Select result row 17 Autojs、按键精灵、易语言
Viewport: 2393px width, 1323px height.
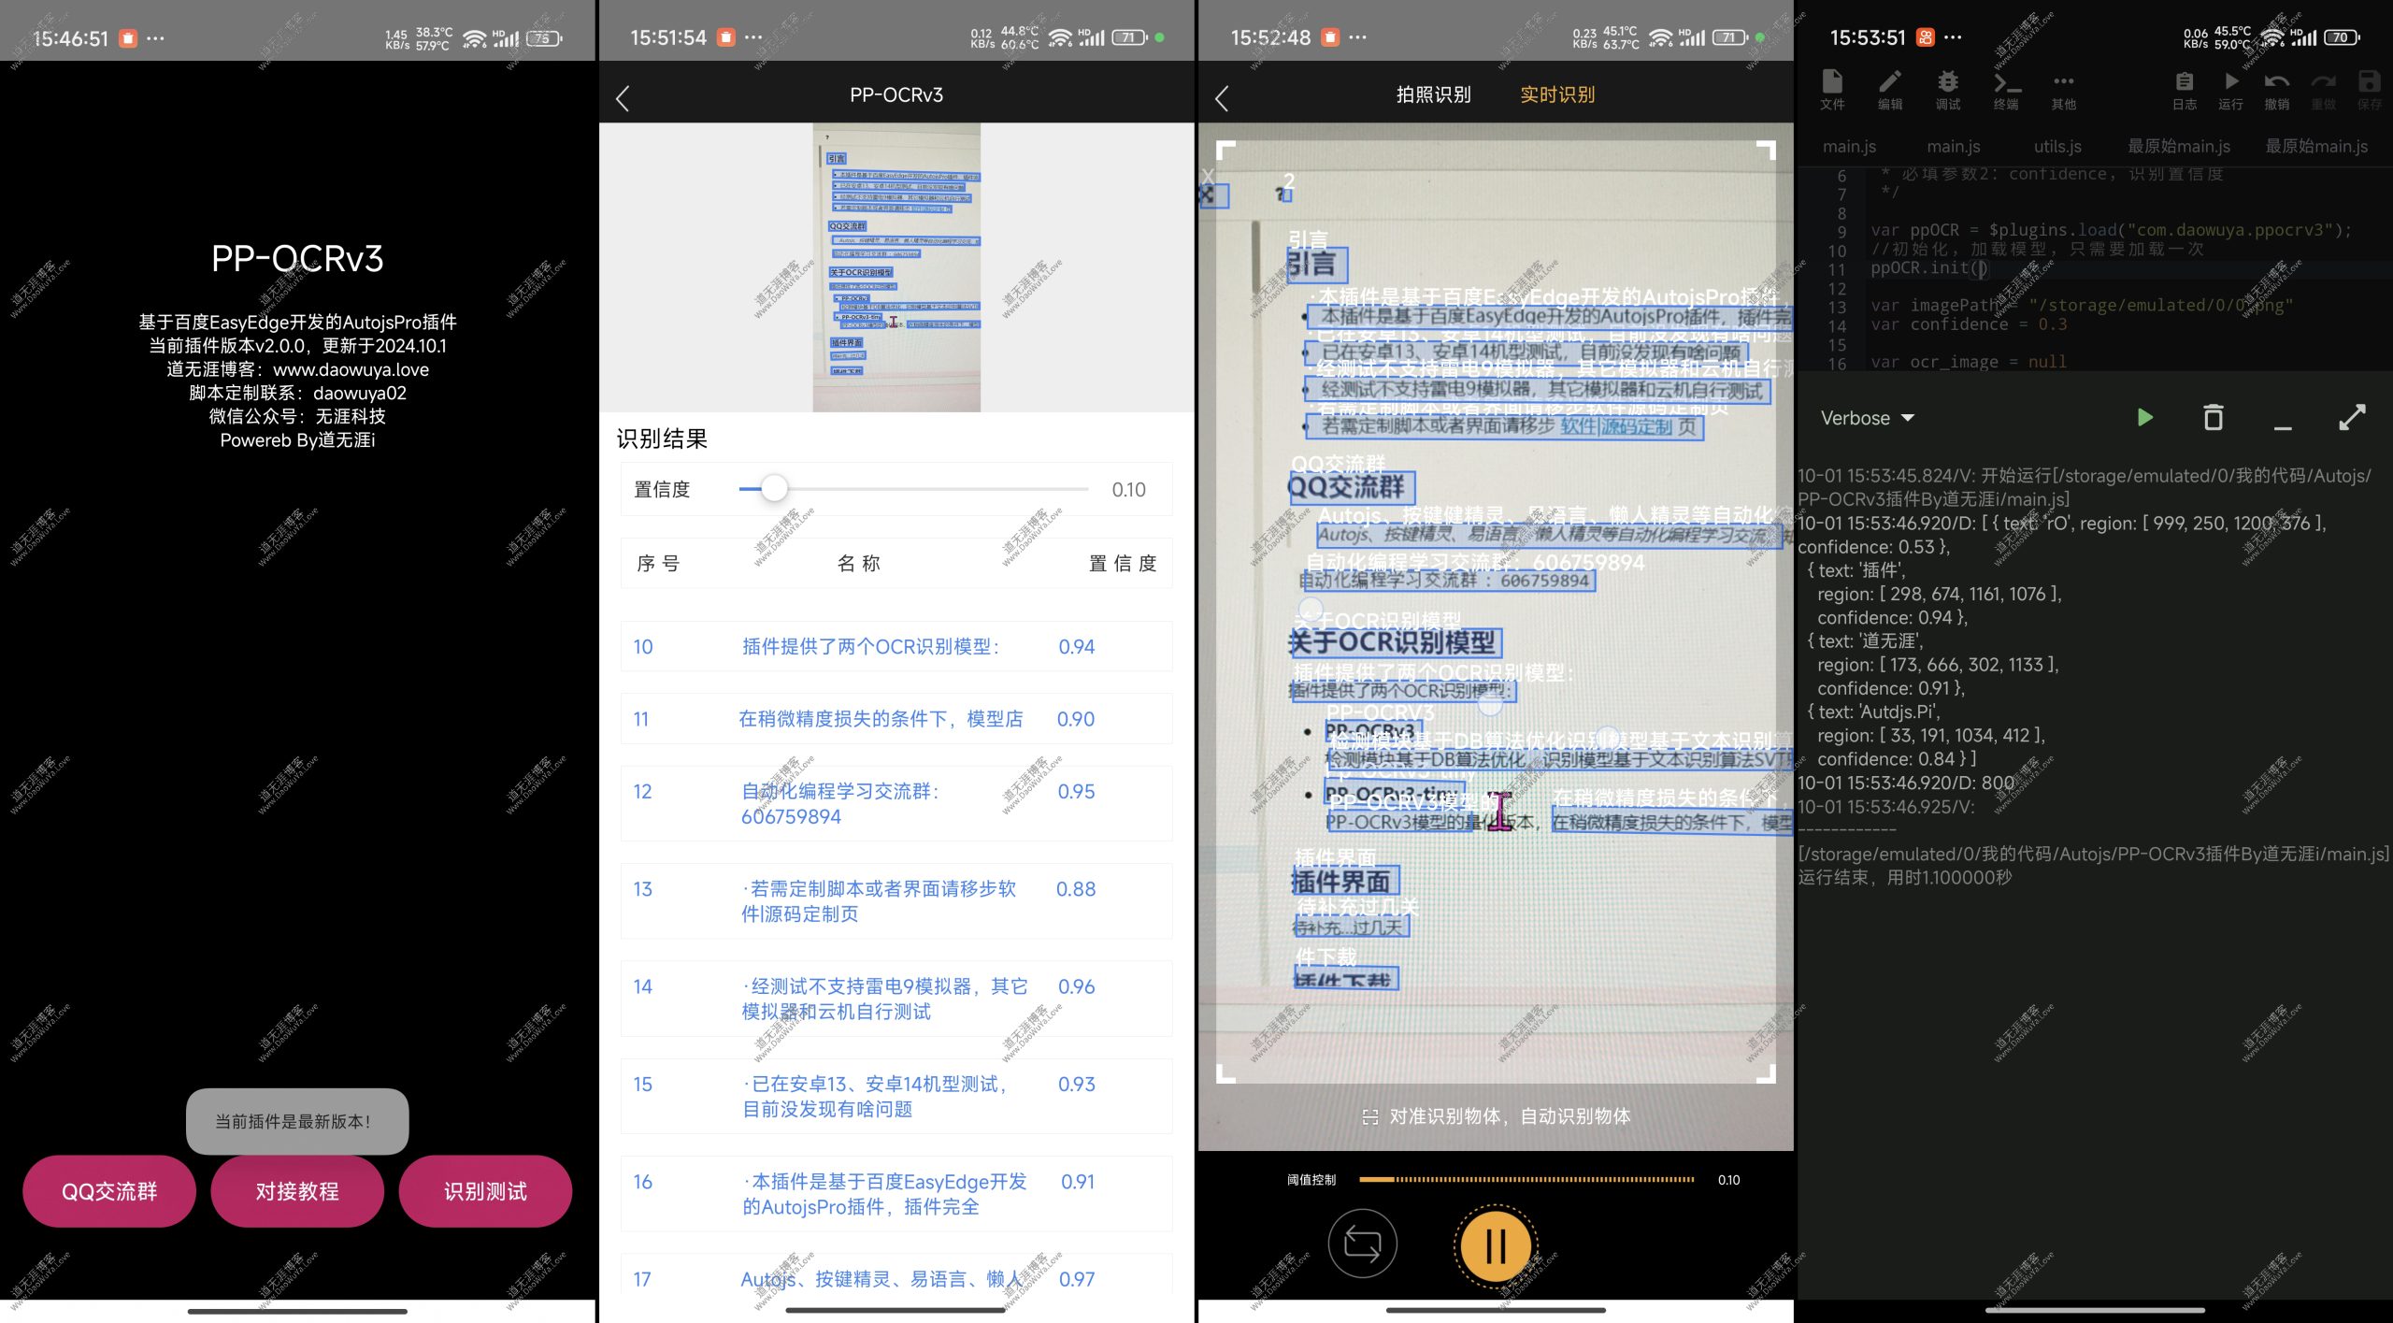coord(896,1276)
